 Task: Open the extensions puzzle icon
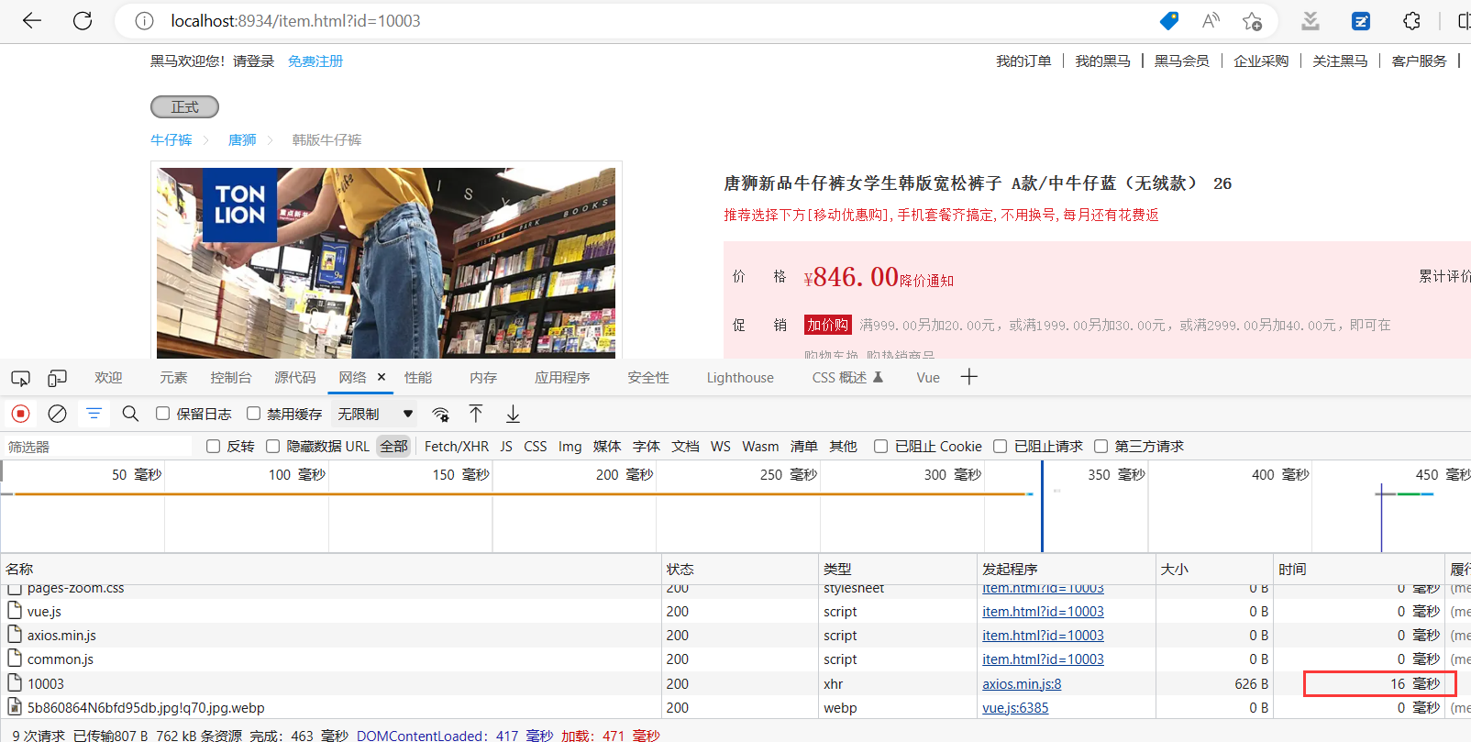pos(1411,20)
